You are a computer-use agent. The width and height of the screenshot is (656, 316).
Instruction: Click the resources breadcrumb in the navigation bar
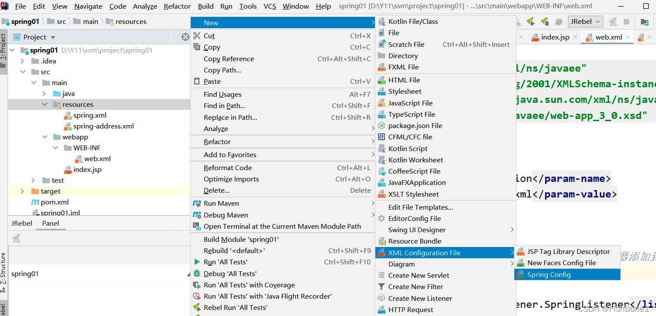(x=126, y=22)
